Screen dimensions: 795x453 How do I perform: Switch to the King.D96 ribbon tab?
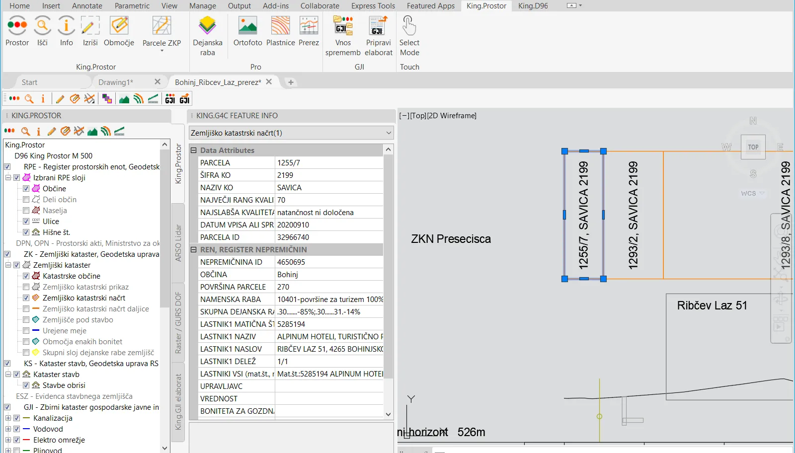coord(533,6)
